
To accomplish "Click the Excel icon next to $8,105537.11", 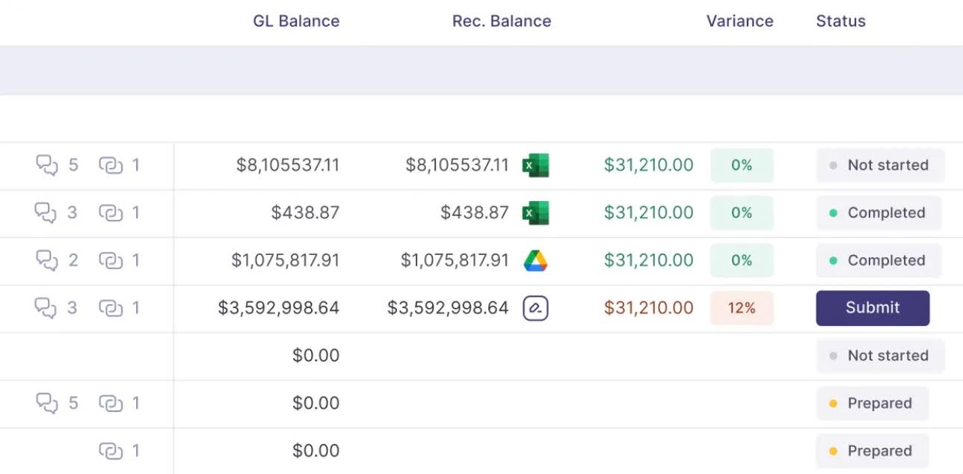I will coord(535,165).
